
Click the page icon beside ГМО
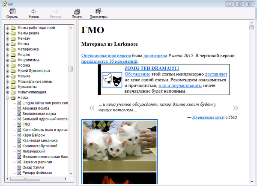pos(19,125)
